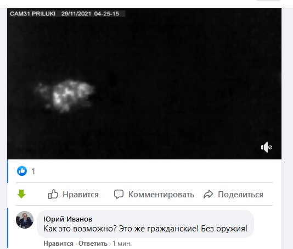Click the glowing white object in the video
This screenshot has height=249, width=293.
coord(65,96)
